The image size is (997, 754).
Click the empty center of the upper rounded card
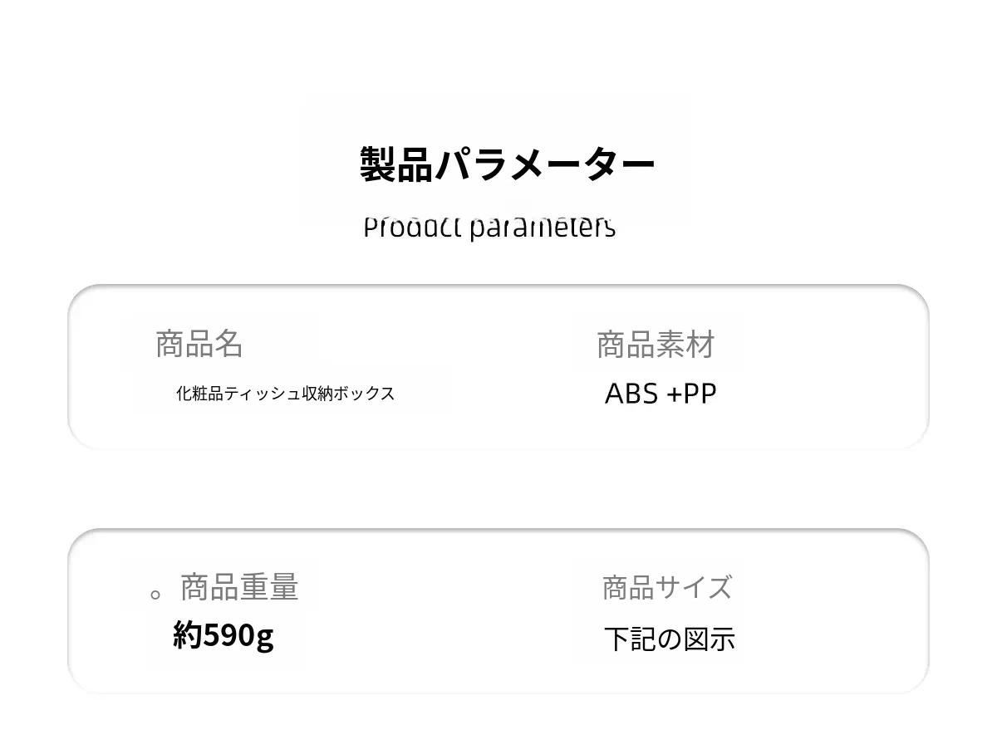[x=498, y=367]
